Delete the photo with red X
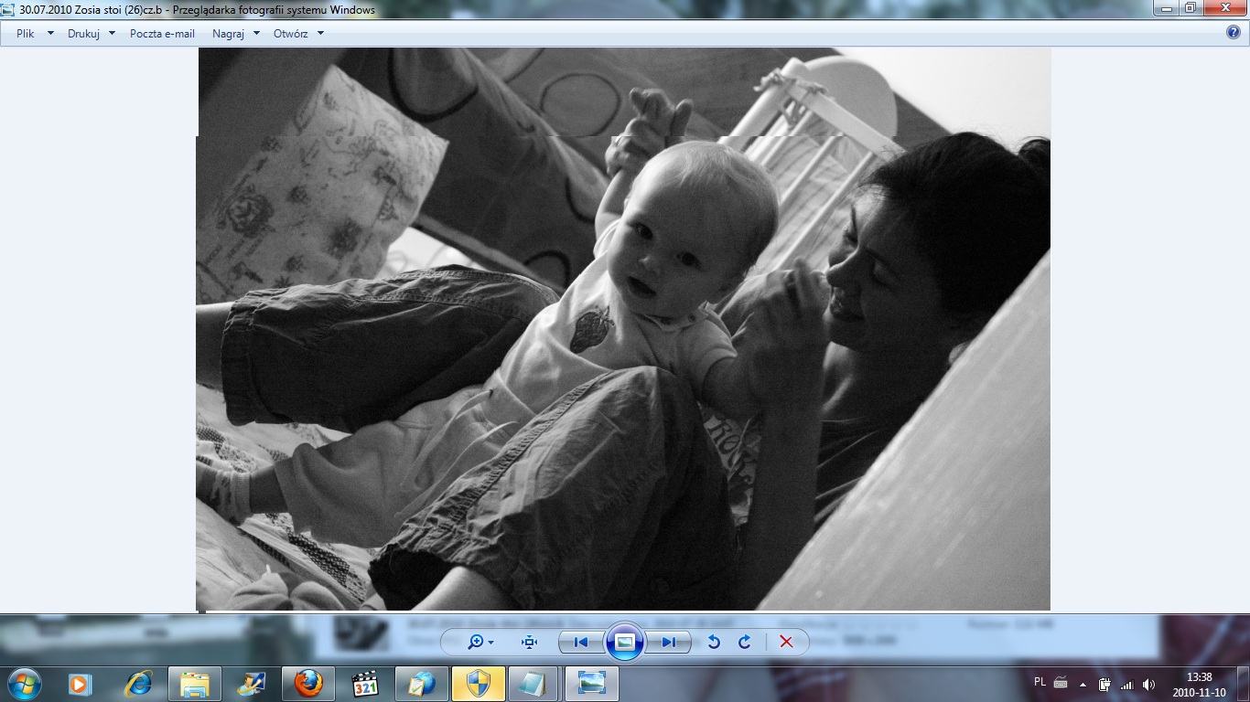 tap(786, 642)
